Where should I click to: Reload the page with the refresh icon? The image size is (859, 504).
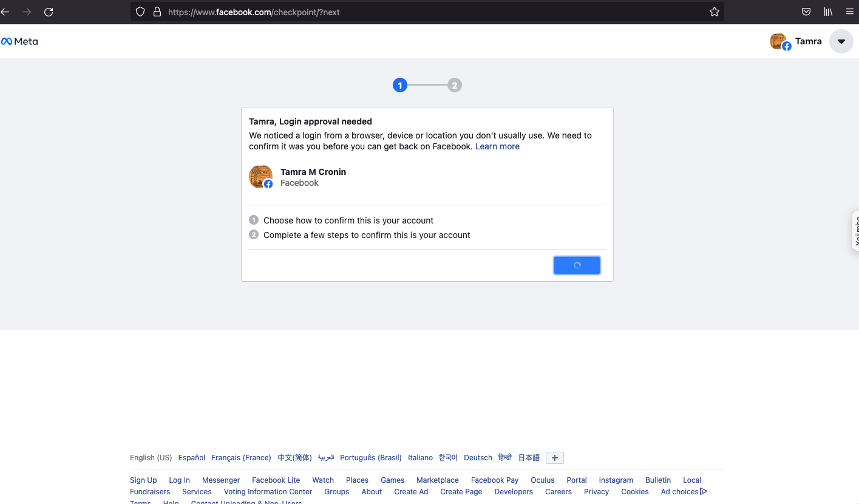(x=49, y=12)
